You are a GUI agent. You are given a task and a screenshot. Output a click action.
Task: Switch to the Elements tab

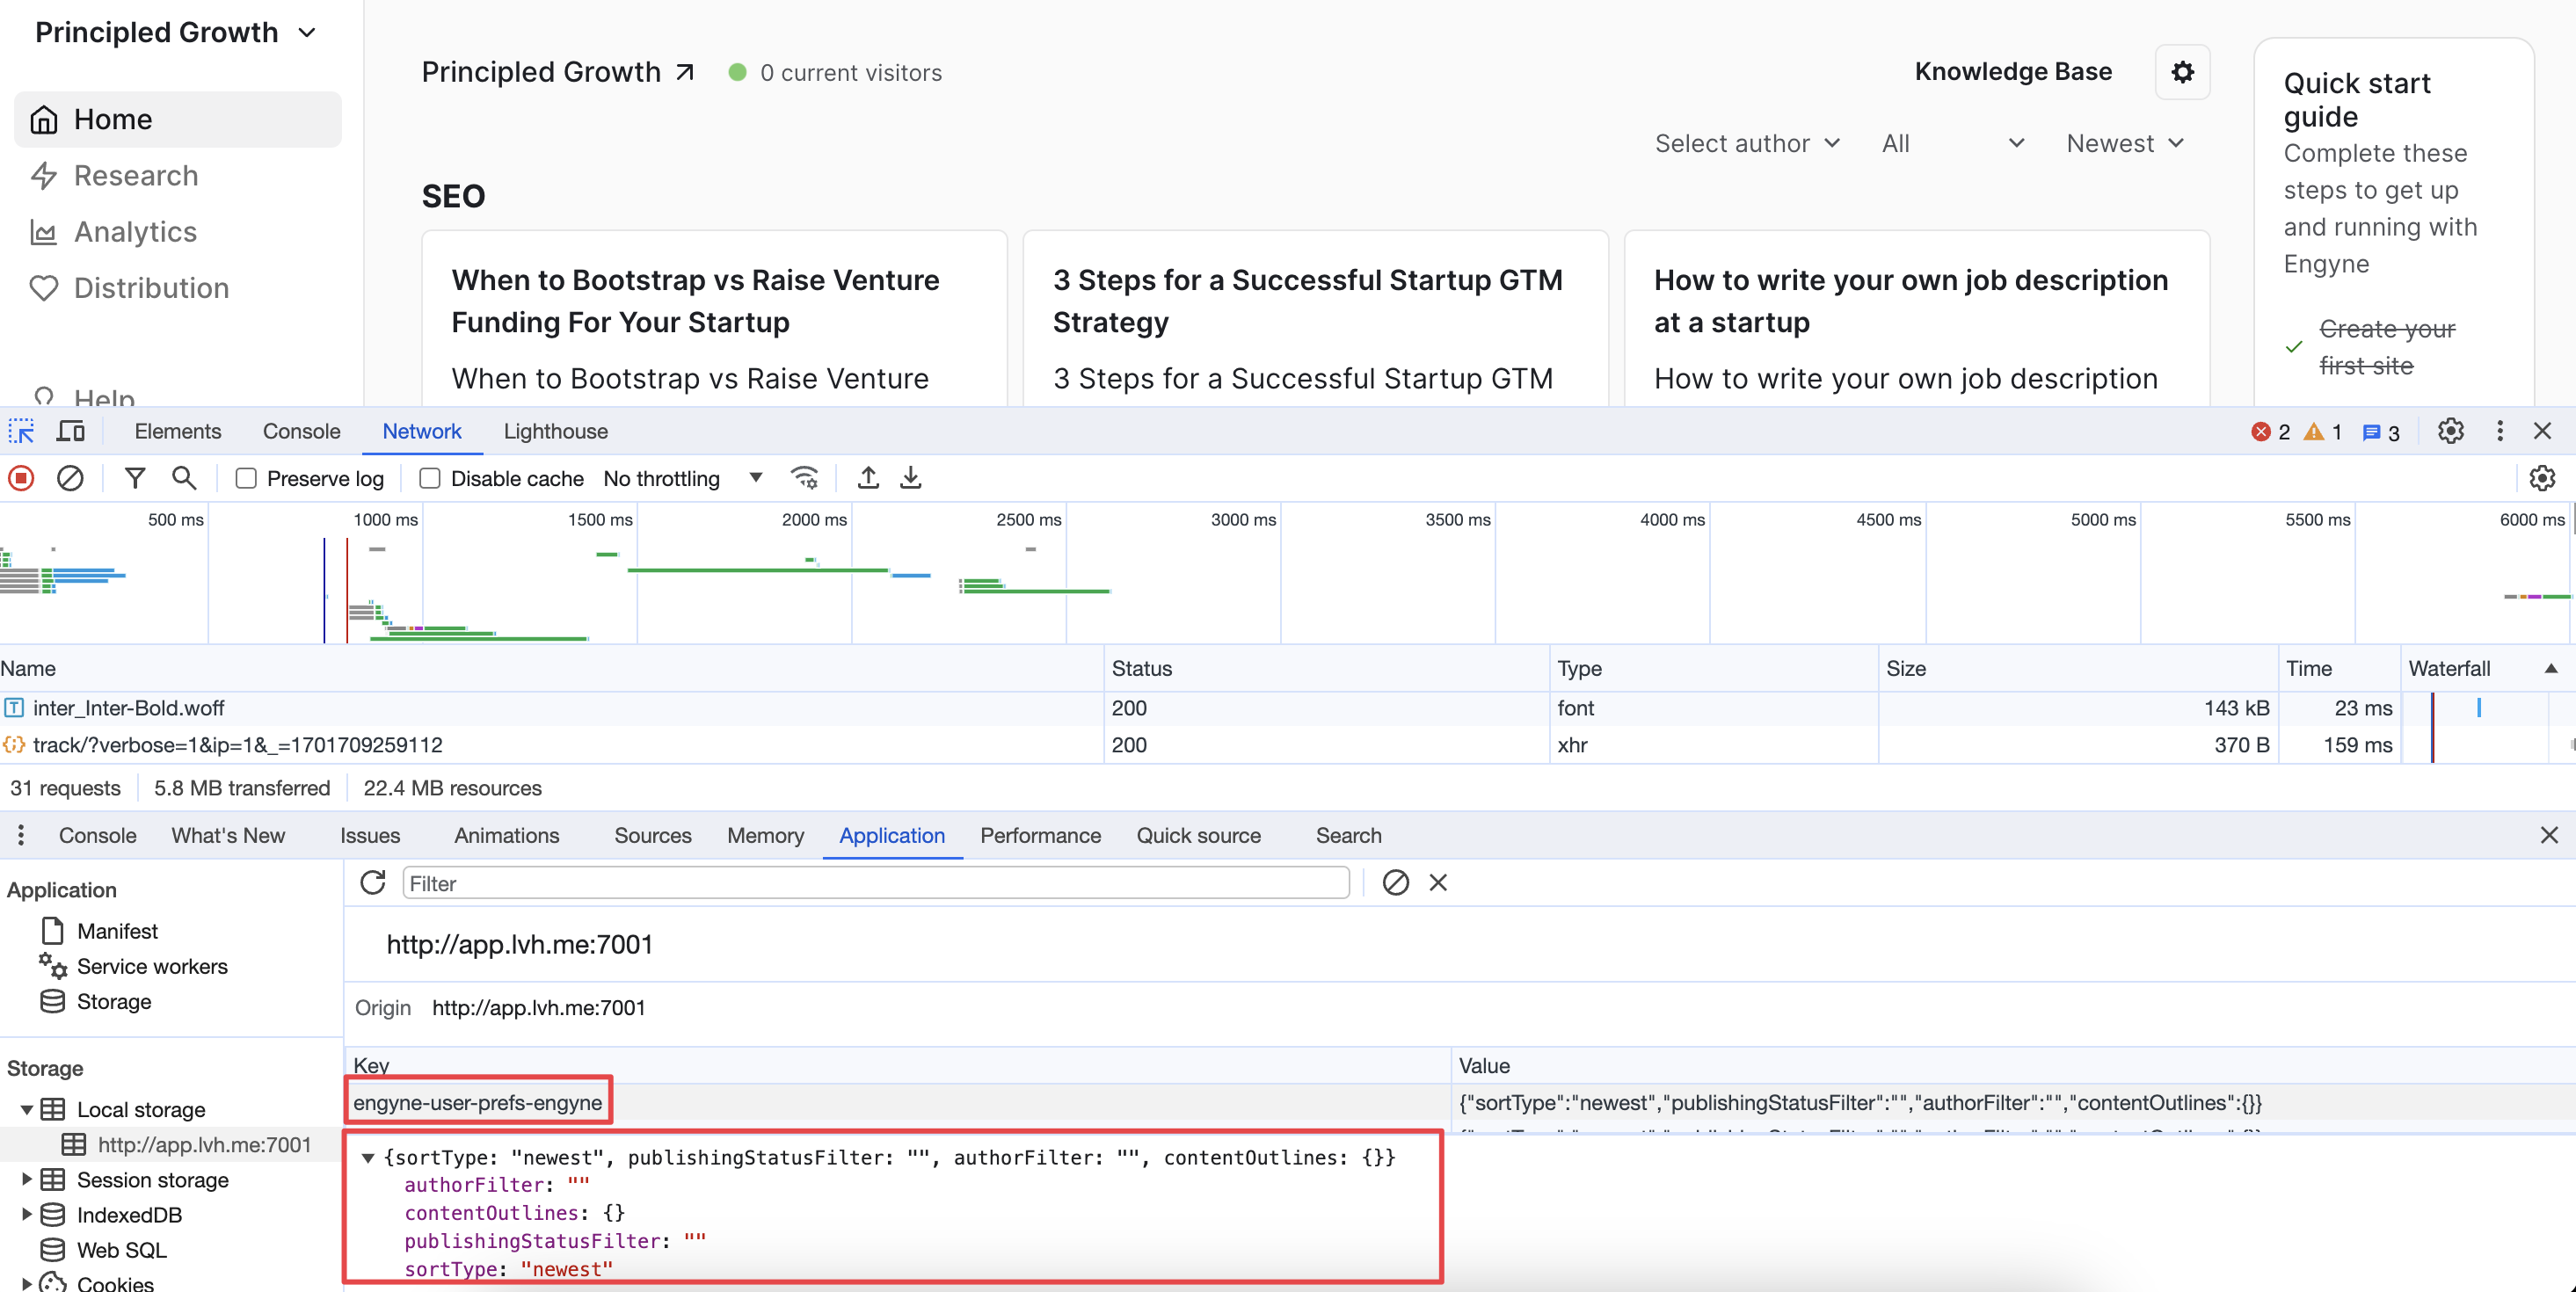click(x=178, y=431)
